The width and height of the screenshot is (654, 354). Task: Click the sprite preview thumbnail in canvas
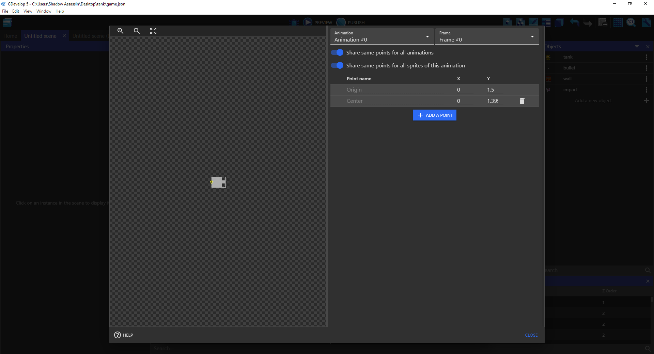tap(218, 182)
